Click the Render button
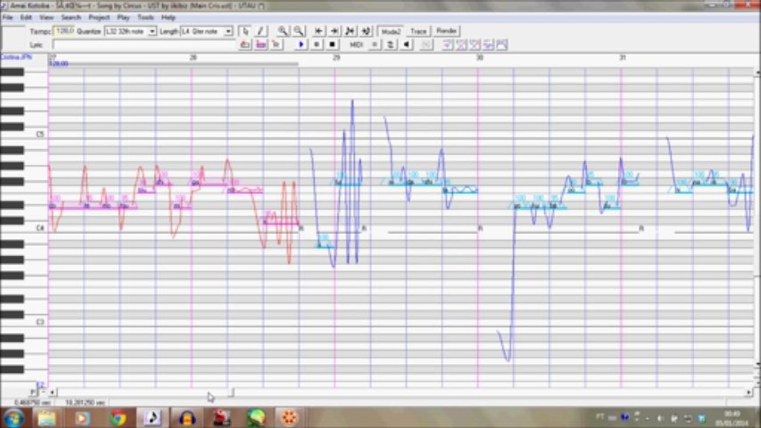This screenshot has height=428, width=761. pyautogui.click(x=447, y=31)
